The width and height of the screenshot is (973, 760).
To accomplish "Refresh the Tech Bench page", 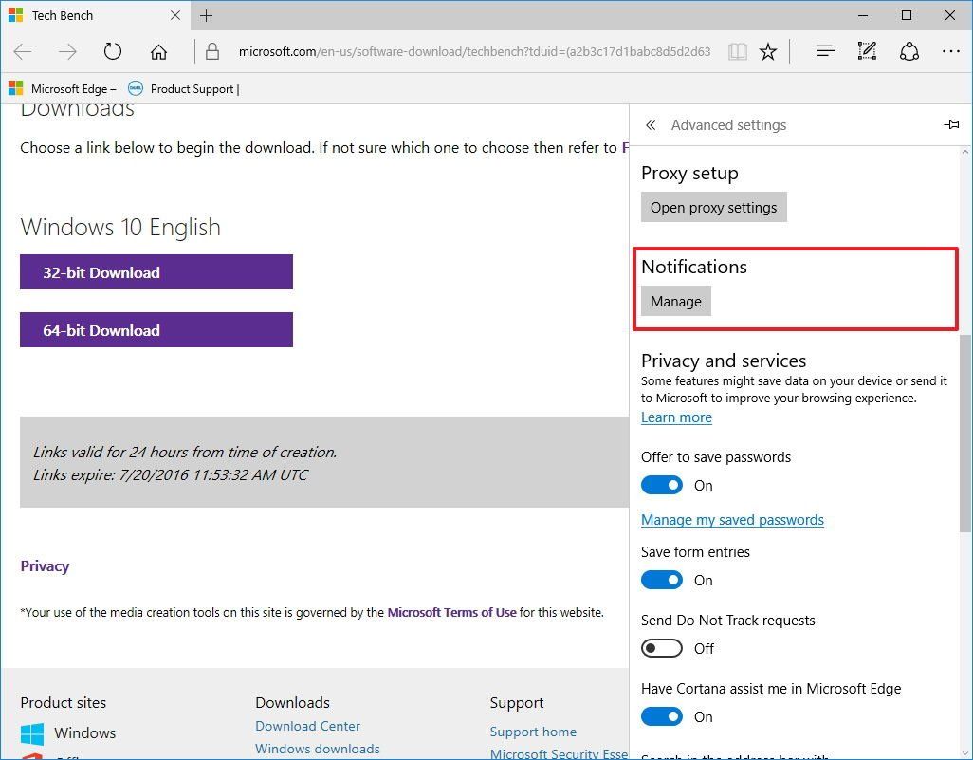I will [112, 51].
